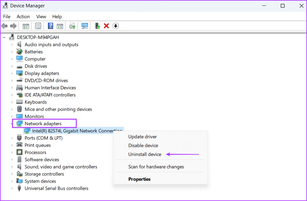Image resolution: width=307 pixels, height=201 pixels.
Task: Click the Batteries category icon
Action: pyautogui.click(x=19, y=52)
